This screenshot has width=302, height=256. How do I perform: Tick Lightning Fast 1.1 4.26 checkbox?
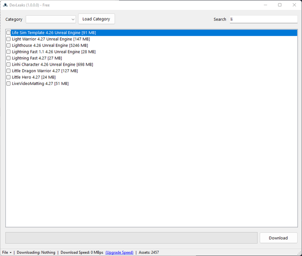(8, 51)
